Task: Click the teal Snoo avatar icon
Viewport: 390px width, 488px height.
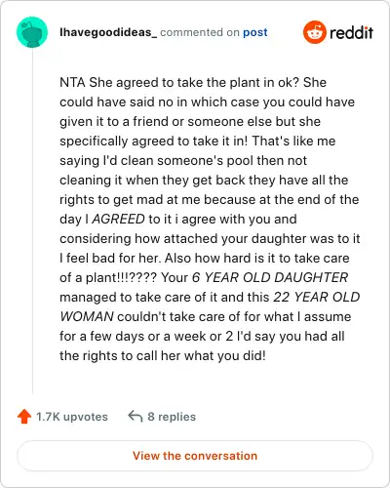Action: tap(32, 32)
